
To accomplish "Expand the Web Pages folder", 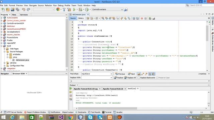I will (4, 49).
